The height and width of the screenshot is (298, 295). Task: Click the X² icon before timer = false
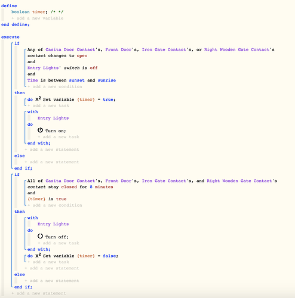(x=38, y=255)
